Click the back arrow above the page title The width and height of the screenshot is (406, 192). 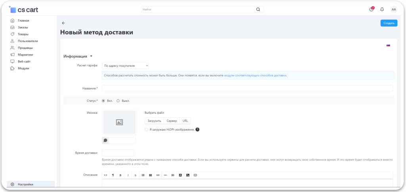63,23
